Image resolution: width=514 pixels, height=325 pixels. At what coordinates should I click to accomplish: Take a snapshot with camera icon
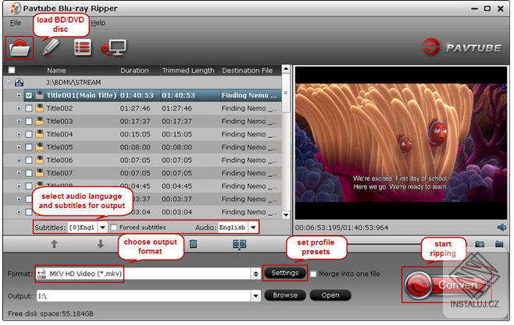tap(480, 244)
